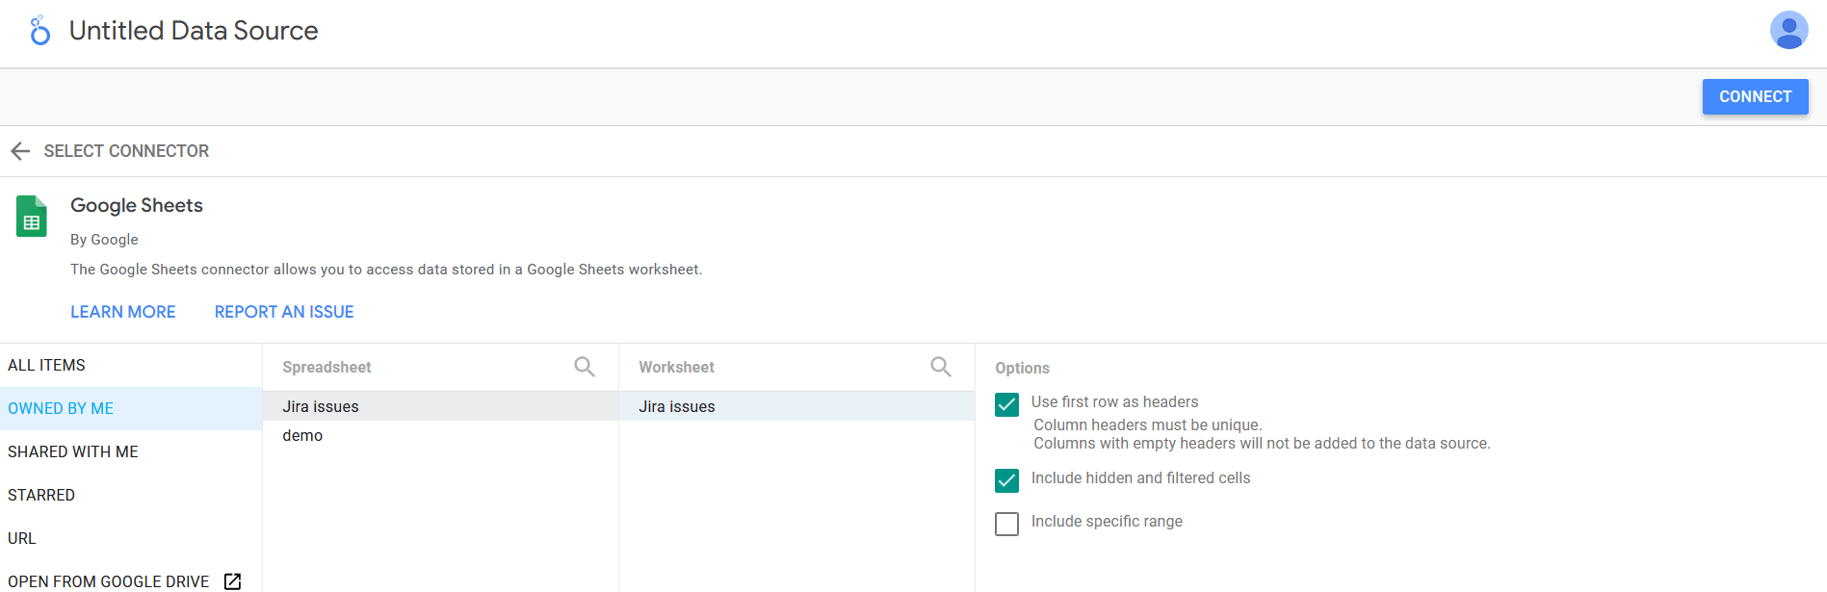
Task: Select the Jira issues worksheet
Action: point(796,406)
